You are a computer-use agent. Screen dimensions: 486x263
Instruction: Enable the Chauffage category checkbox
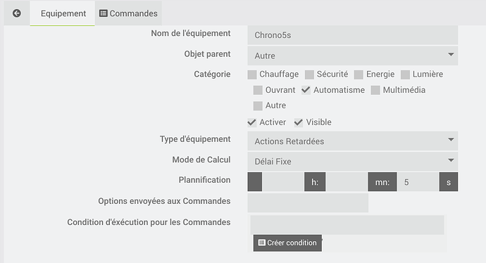click(x=252, y=75)
